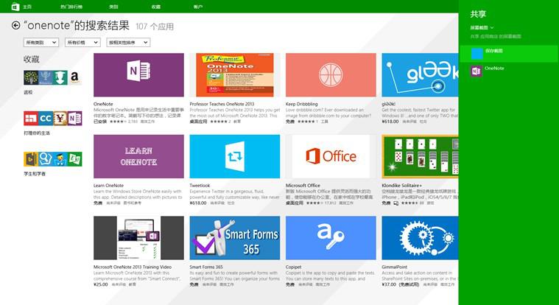Open the Tweetlook retweet-icon tile
The height and width of the screenshot is (305, 559).
coord(235,156)
